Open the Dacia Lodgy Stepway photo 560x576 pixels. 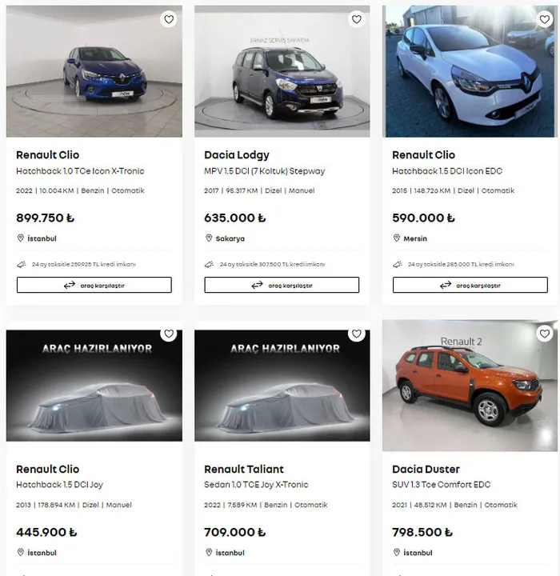coord(282,71)
